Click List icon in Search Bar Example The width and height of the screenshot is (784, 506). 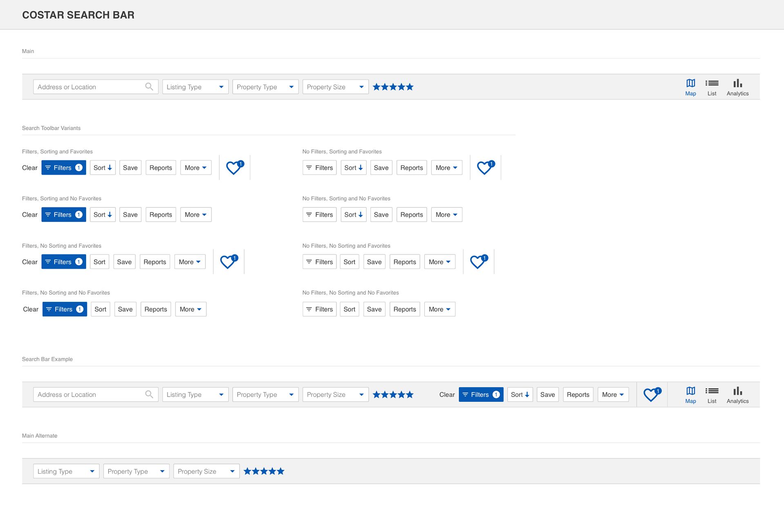point(712,395)
